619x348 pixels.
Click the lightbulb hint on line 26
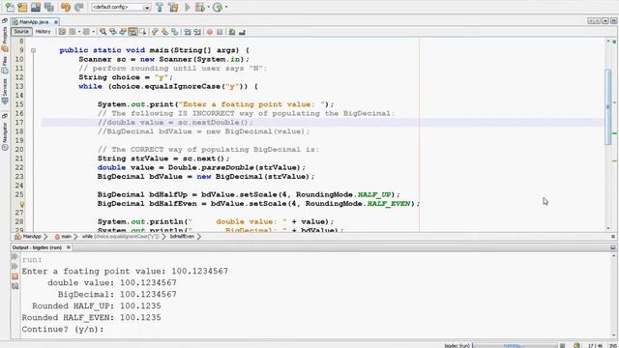22,204
